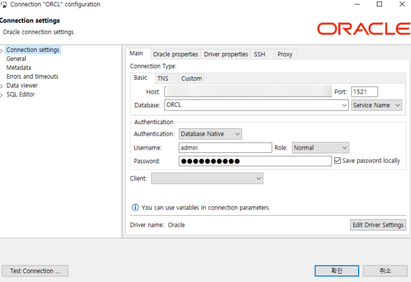This screenshot has width=411, height=282.
Task: Select Errors and timeouts in tree
Action: coord(32,77)
